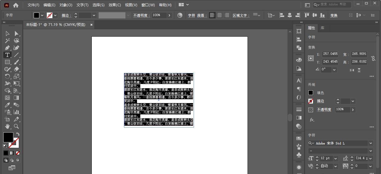
Task: Click the flip horizontal icon in 变换
Action: pyautogui.click(x=352, y=70)
